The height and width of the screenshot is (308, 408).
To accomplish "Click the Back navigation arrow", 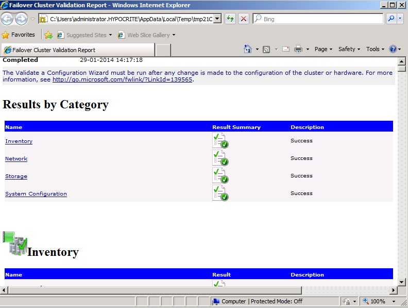I will tap(7, 19).
